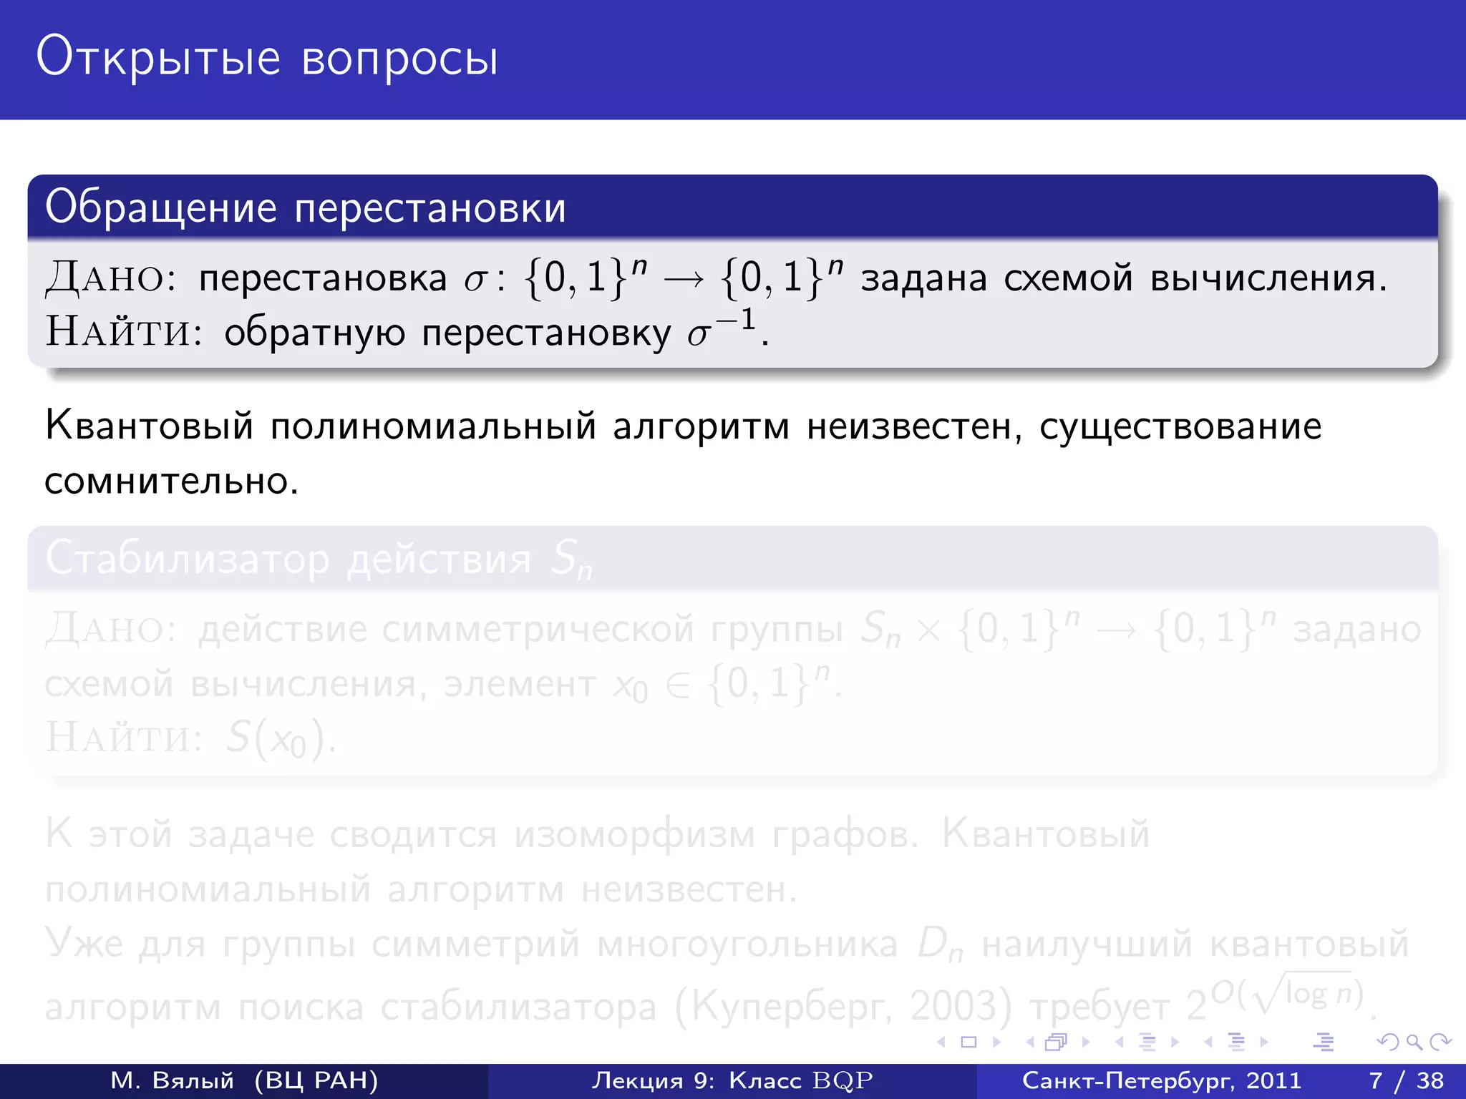Viewport: 1466px width, 1099px height.
Task: Click the slide title Открытые вопросы
Action: click(267, 57)
